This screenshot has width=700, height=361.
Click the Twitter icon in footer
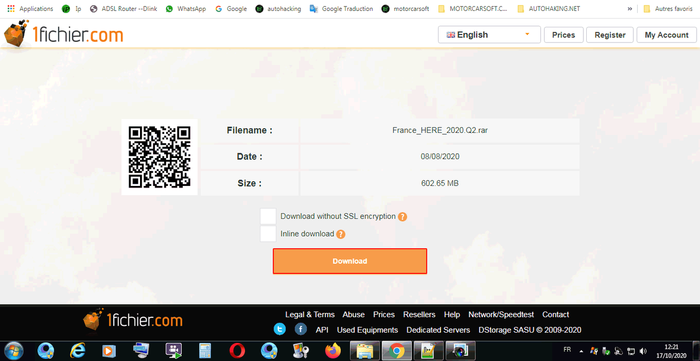tap(279, 329)
